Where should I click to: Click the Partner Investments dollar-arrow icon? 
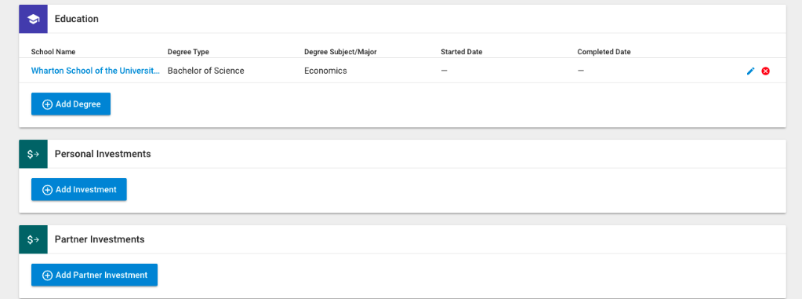pyautogui.click(x=33, y=239)
